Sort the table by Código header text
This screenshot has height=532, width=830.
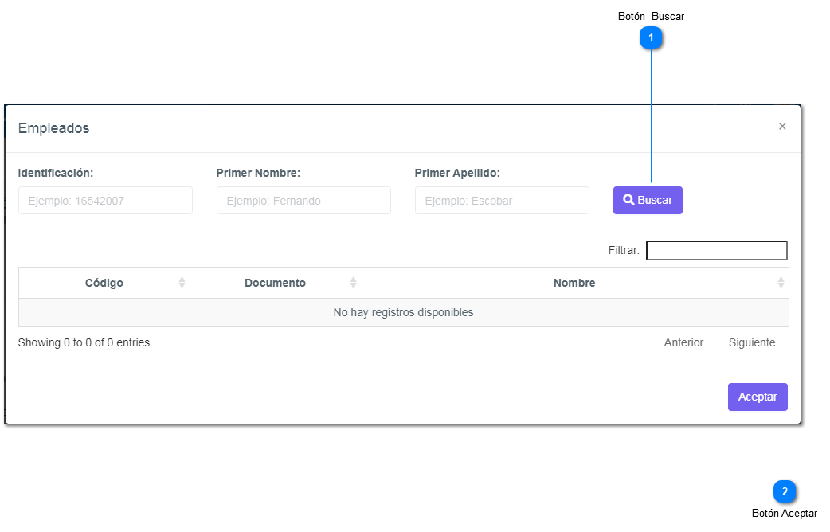click(x=104, y=283)
